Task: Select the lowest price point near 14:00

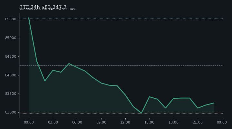Action: (141, 113)
